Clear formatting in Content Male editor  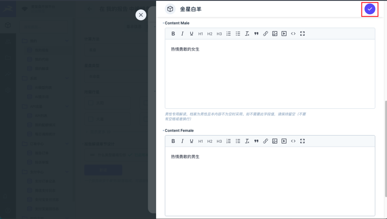[x=247, y=34]
